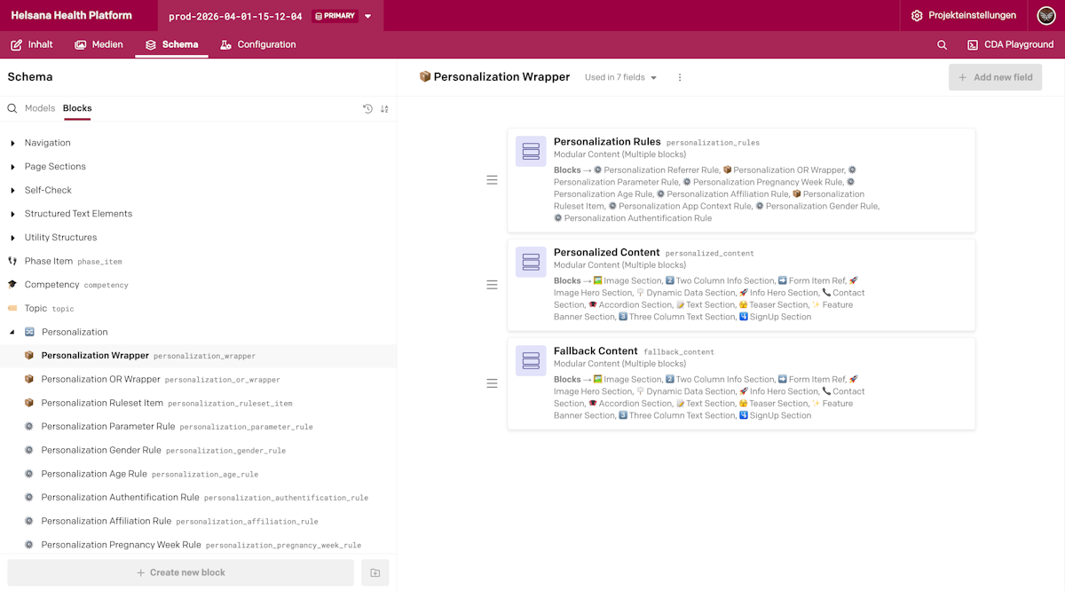Click the Projekteinstellungen gear icon
The image size is (1065, 591).
coord(917,16)
